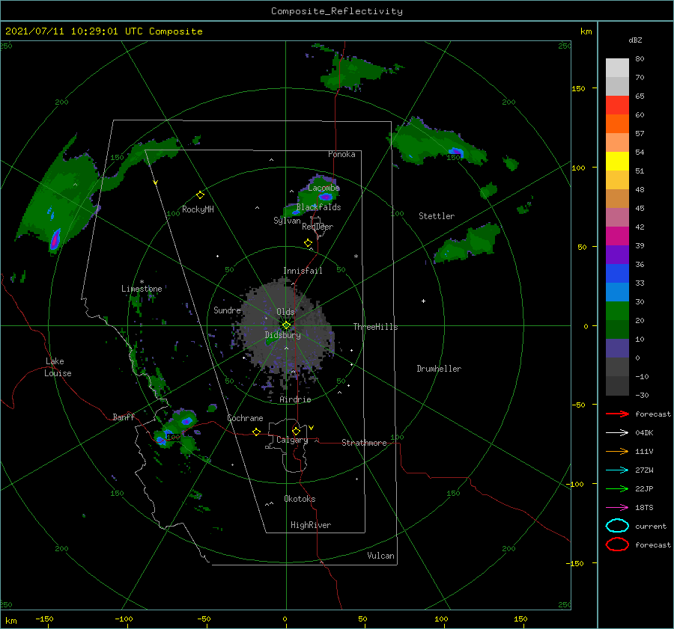674x629 pixels.
Task: Click the asterisk marker above Limestone
Action: pyautogui.click(x=142, y=282)
